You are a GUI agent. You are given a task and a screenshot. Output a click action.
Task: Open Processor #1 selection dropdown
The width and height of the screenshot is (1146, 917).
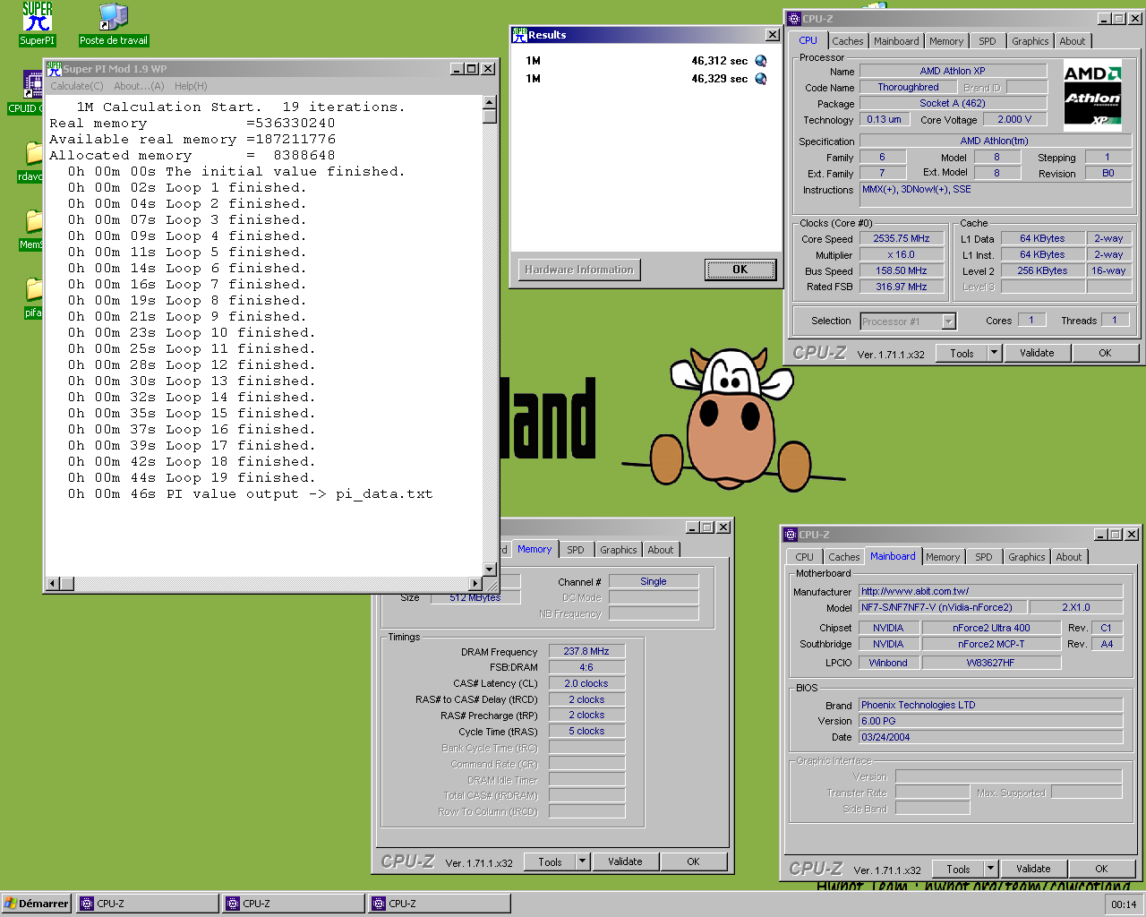click(949, 321)
